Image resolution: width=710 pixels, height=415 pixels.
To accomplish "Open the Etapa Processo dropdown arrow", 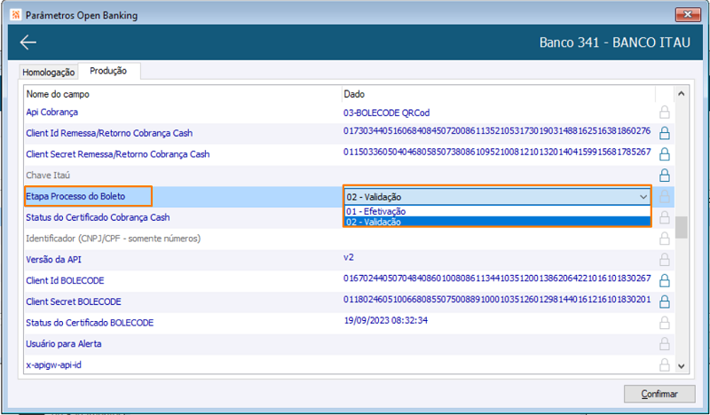I will (643, 197).
